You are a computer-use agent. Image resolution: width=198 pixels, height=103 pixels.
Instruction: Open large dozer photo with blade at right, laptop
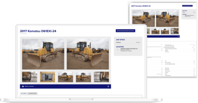click(x=88, y=54)
